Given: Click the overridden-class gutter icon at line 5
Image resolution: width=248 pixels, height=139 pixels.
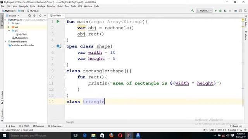Looking at the screenshot, I should click(x=59, y=46).
